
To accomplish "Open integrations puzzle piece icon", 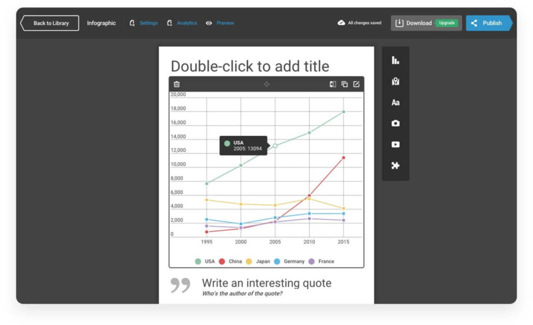I will pyautogui.click(x=395, y=165).
